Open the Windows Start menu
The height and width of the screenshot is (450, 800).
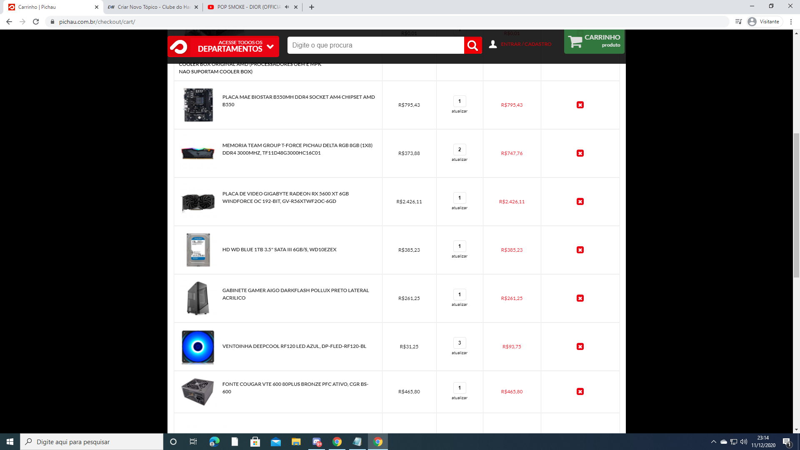(10, 442)
